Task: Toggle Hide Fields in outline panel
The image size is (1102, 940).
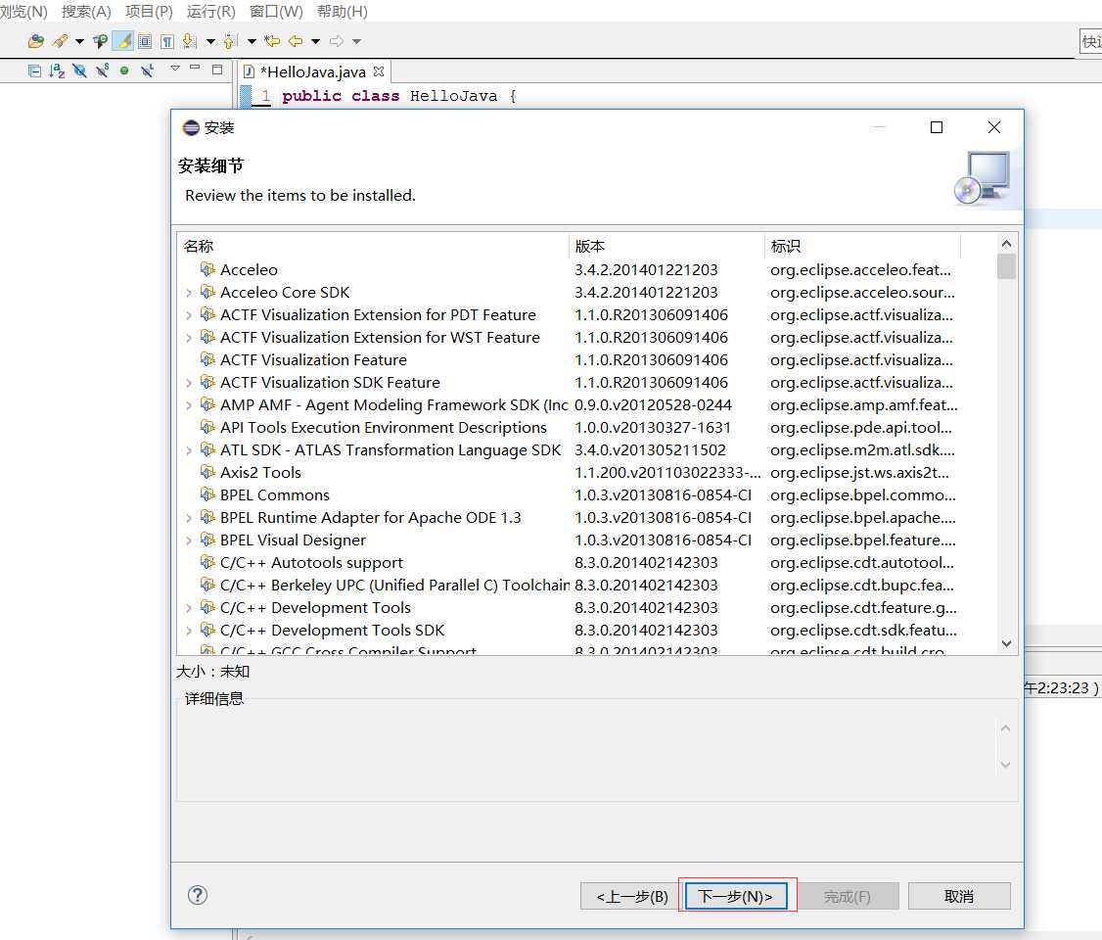Action: (79, 70)
